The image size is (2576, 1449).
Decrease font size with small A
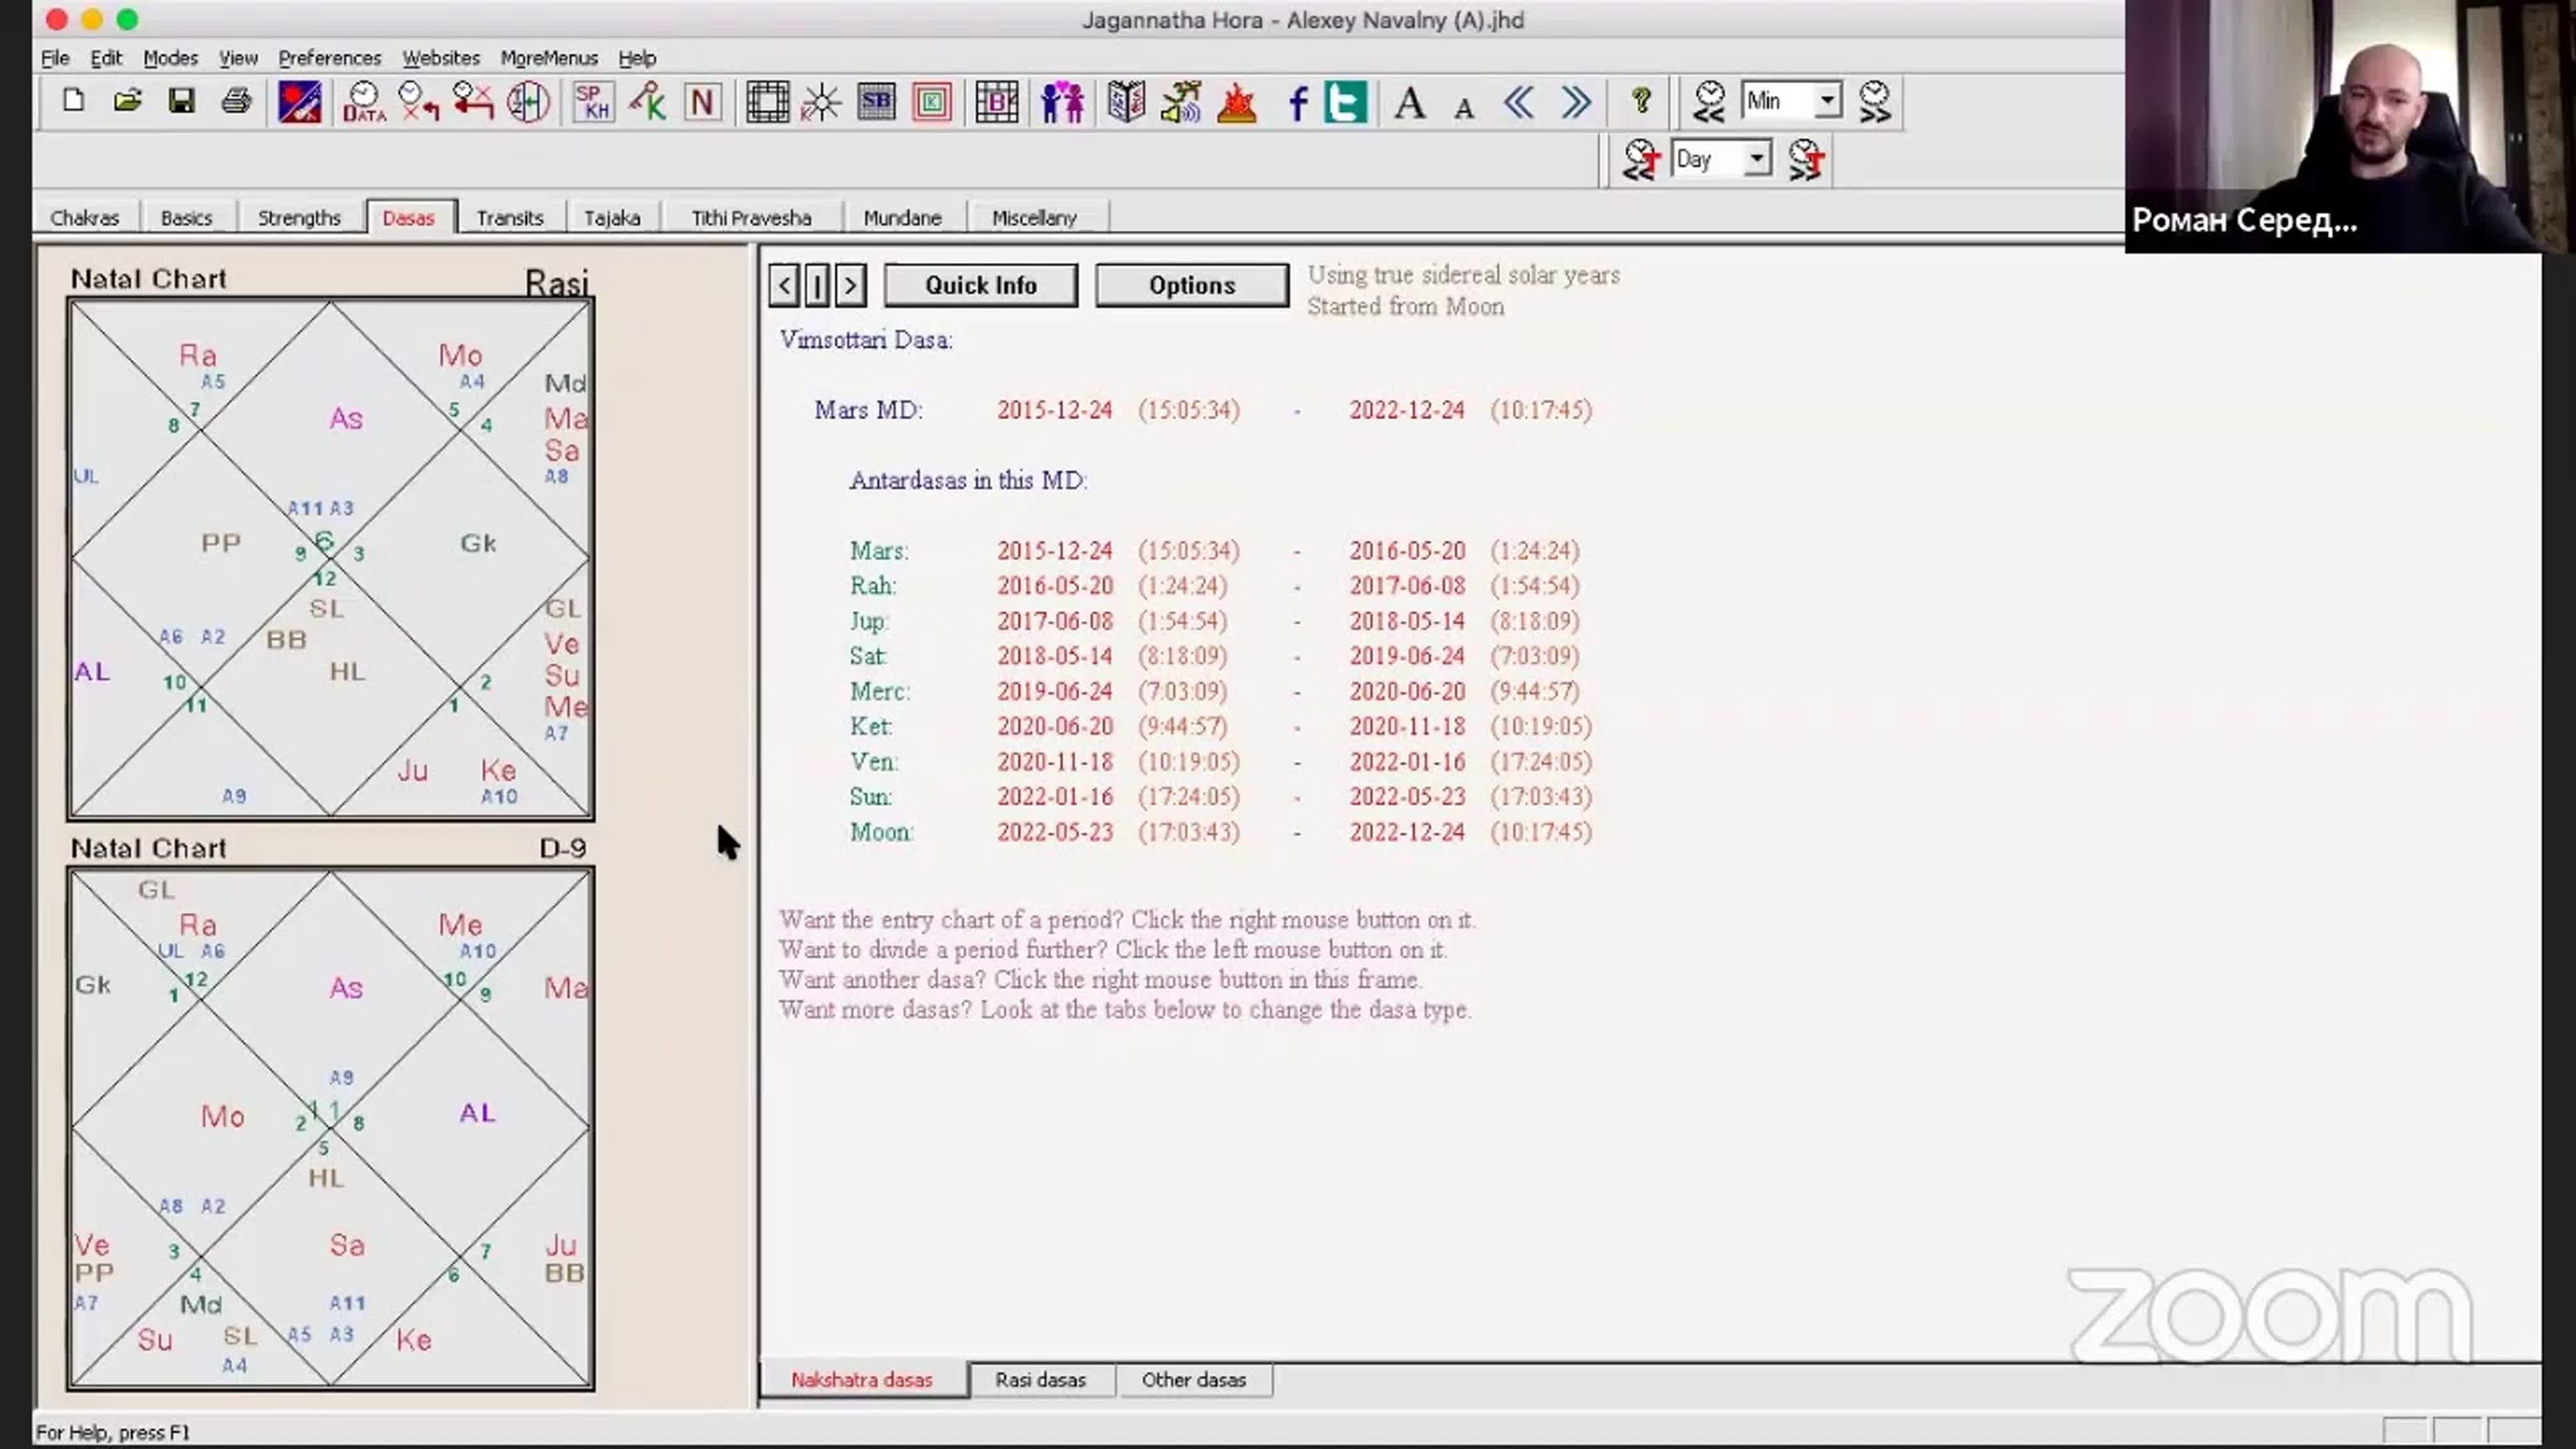click(x=1464, y=107)
